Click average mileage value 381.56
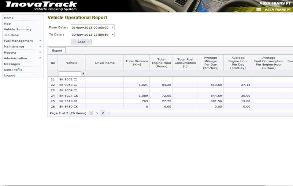Image resolution: width=293 pixels, height=186 pixels. (216, 101)
